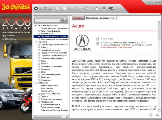Select Грузовики зарубежных стран item

coord(53,55)
